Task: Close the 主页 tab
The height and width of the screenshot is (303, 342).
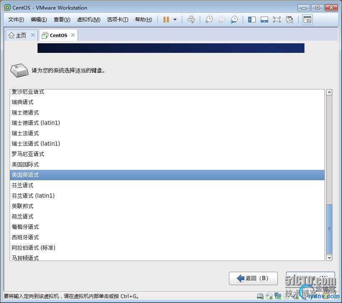Action: tap(33, 35)
